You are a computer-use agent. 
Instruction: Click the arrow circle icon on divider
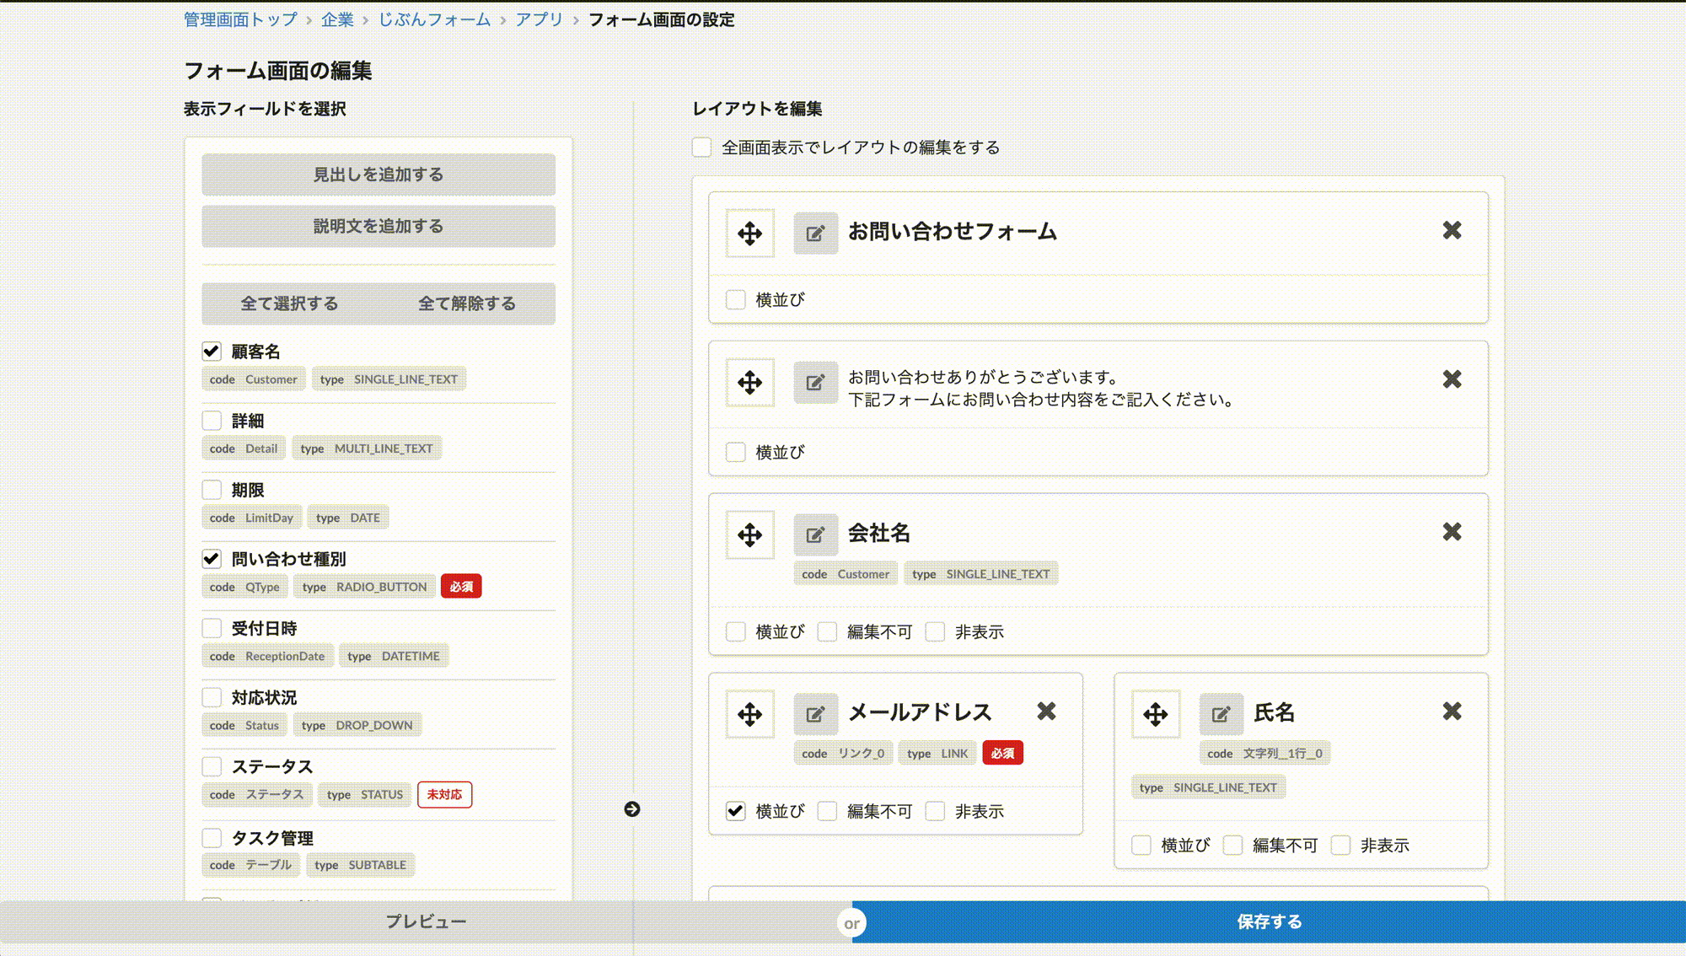(632, 809)
